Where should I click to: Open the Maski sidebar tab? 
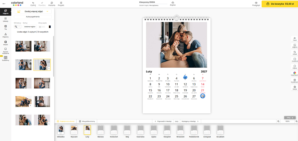[6, 43]
